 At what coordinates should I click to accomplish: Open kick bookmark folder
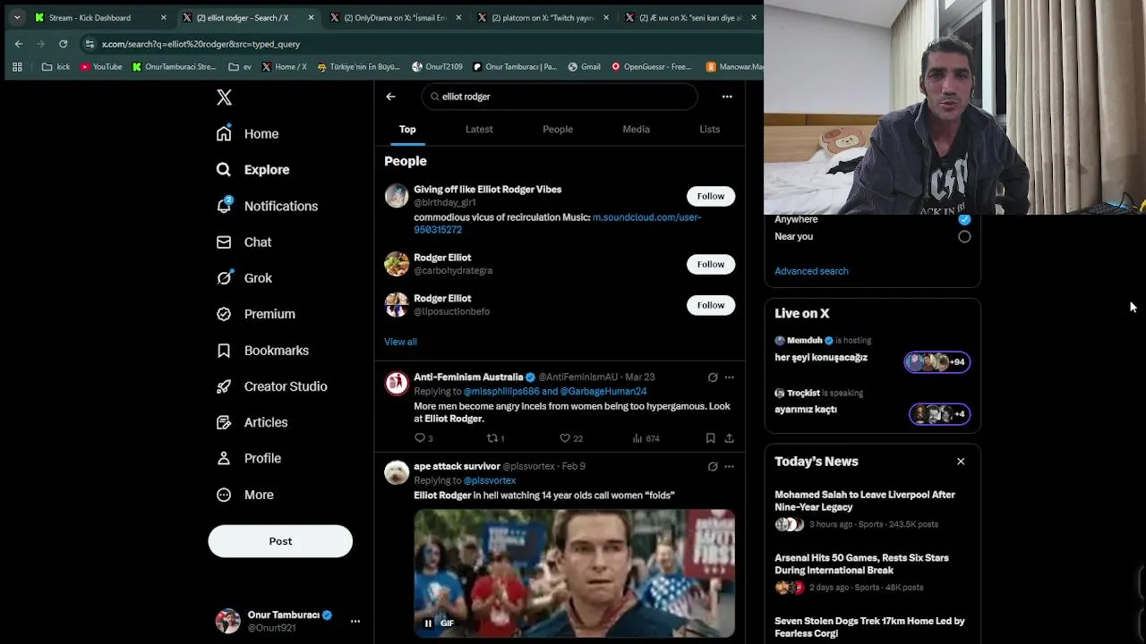pyautogui.click(x=56, y=66)
